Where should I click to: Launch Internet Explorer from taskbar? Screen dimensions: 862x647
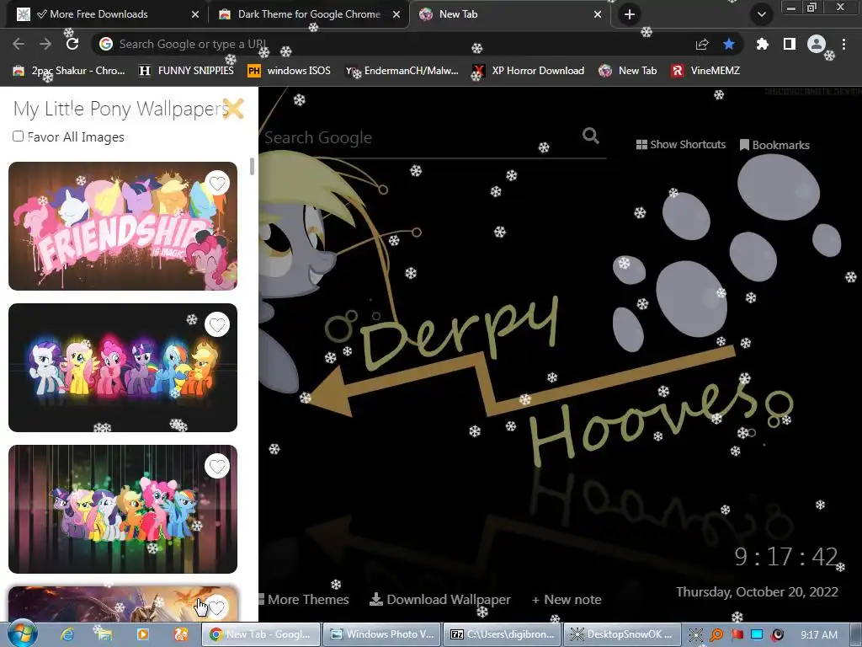click(x=67, y=635)
